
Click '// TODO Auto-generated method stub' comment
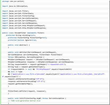24,101
